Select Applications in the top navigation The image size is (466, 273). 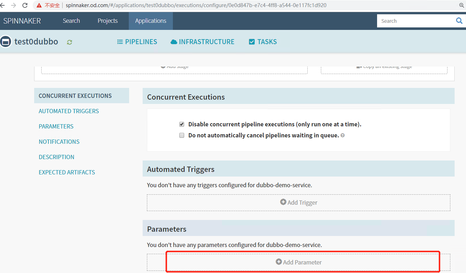pyautogui.click(x=150, y=21)
